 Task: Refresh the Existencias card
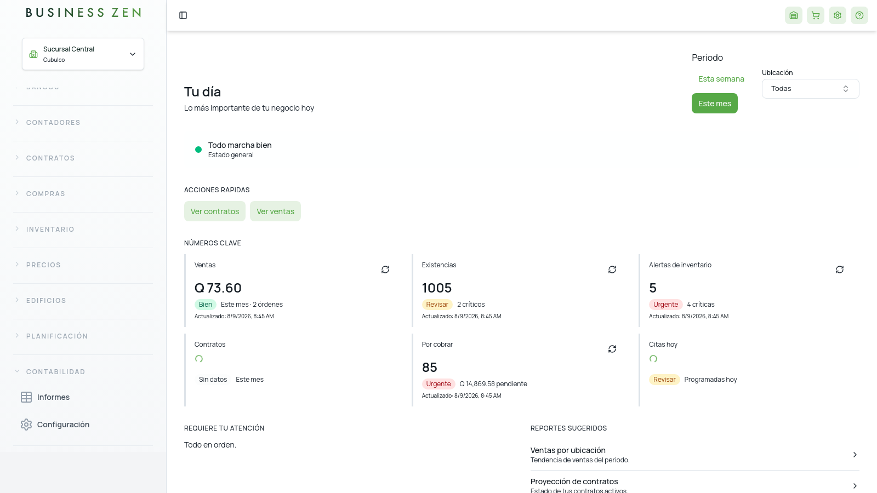(x=612, y=270)
